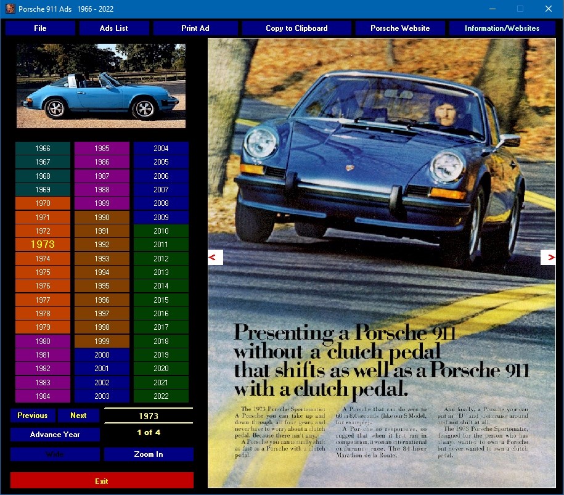Select year 2008
Viewport: 564px width, 495px height.
161,203
